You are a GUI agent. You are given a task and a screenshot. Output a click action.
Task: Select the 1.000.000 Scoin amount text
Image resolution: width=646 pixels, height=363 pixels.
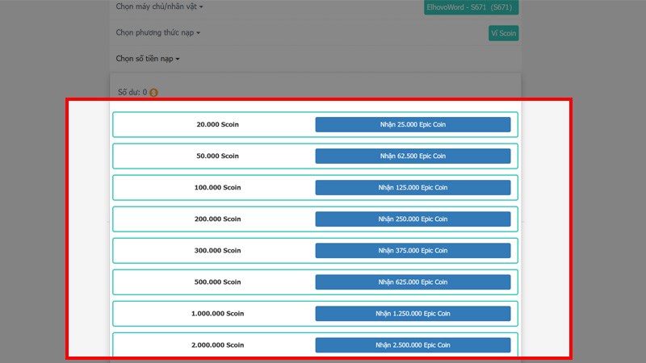(217, 313)
